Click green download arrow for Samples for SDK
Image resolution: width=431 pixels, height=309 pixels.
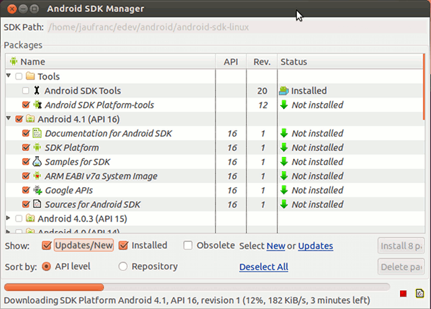tap(284, 162)
